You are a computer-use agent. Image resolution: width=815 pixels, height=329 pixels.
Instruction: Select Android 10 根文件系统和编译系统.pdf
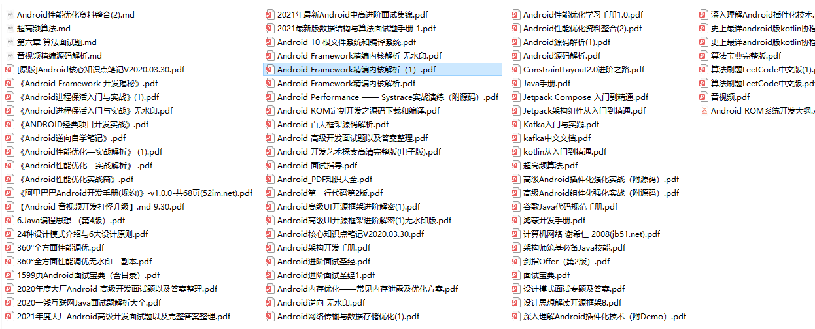345,42
